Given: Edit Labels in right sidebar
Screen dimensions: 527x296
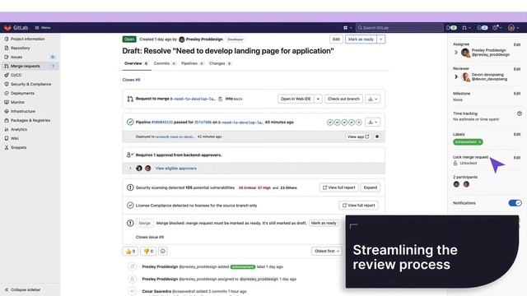Looking at the screenshot, I should (517, 135).
